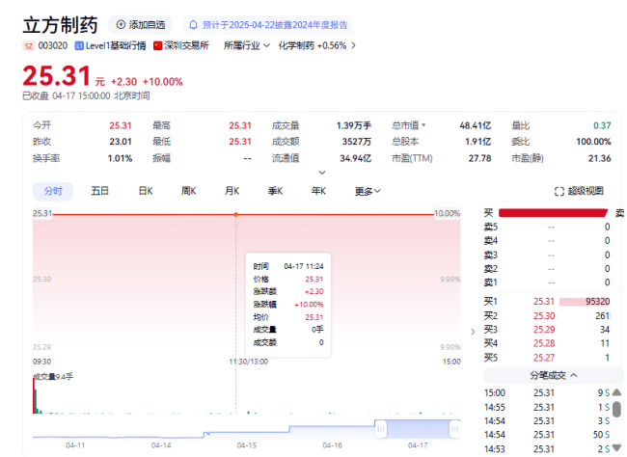Click the 超级视图 fullscreen icon
Viewport: 627px width, 457px height.
(559, 192)
